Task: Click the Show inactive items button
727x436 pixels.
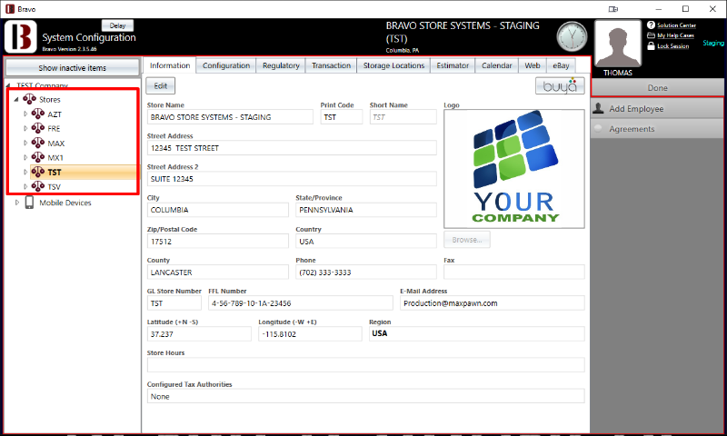Action: click(73, 67)
